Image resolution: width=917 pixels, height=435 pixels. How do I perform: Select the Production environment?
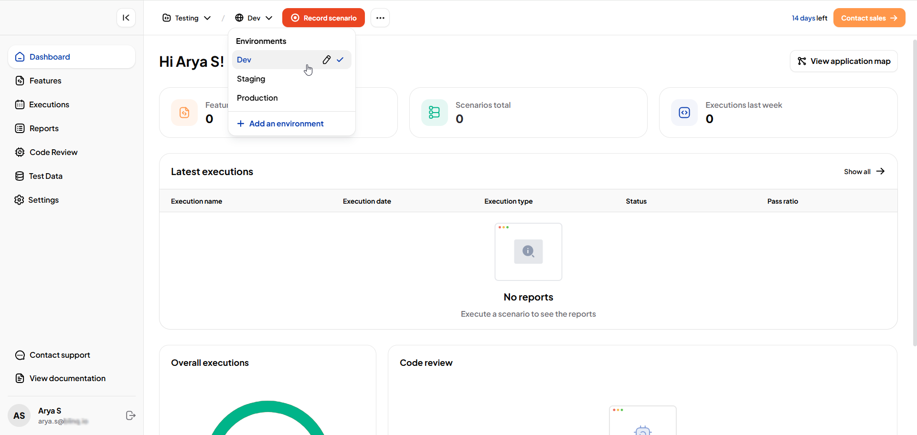(x=257, y=98)
